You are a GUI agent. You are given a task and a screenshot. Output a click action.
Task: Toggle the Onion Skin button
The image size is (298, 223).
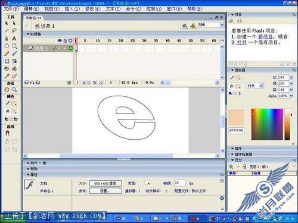coord(84,83)
